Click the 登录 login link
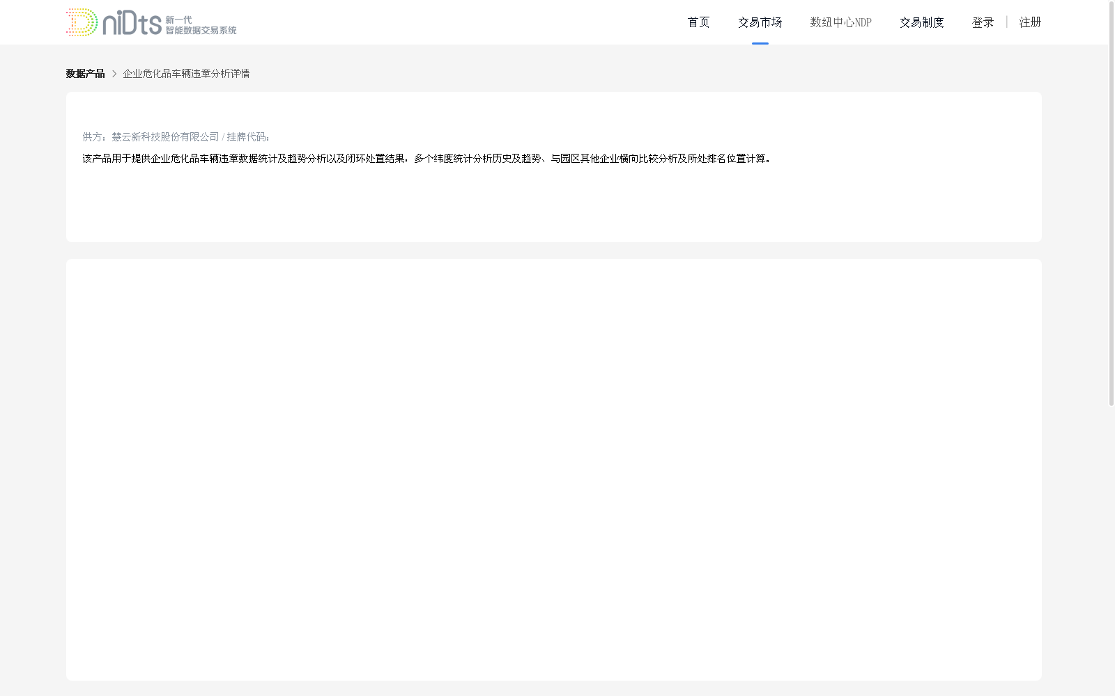The width and height of the screenshot is (1115, 696). click(983, 22)
